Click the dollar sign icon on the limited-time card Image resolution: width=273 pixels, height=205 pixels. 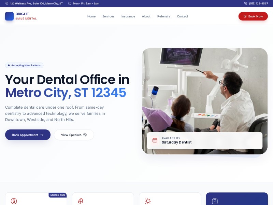pyautogui.click(x=14, y=201)
